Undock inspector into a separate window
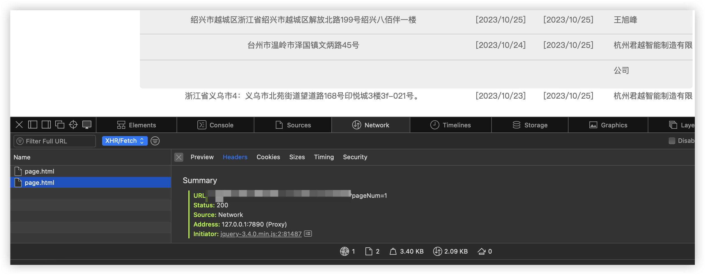Image resolution: width=705 pixels, height=275 pixels. pos(60,125)
